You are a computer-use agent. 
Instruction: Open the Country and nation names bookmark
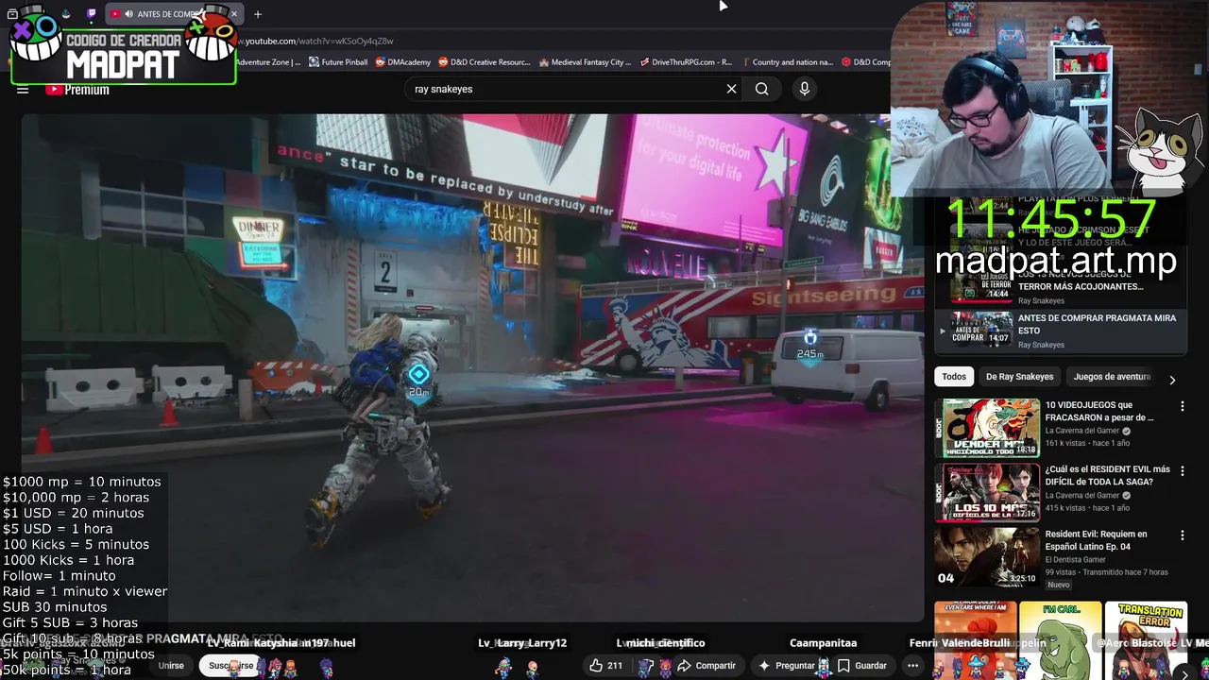(x=787, y=62)
